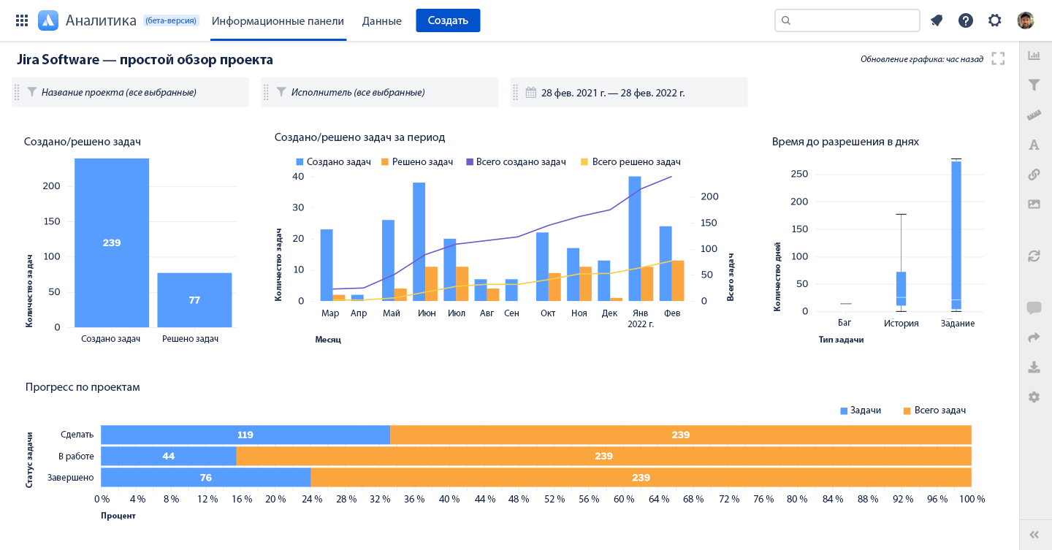Open the notifications megaphone icon

937,20
